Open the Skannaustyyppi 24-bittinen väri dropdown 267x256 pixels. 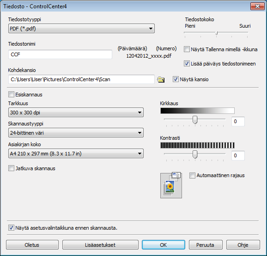tap(76, 133)
